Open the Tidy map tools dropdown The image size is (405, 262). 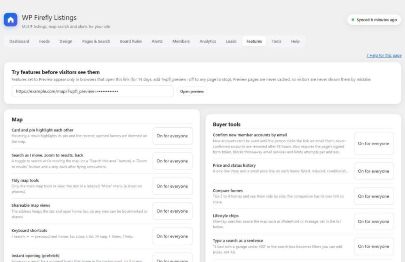pyautogui.click(x=172, y=186)
